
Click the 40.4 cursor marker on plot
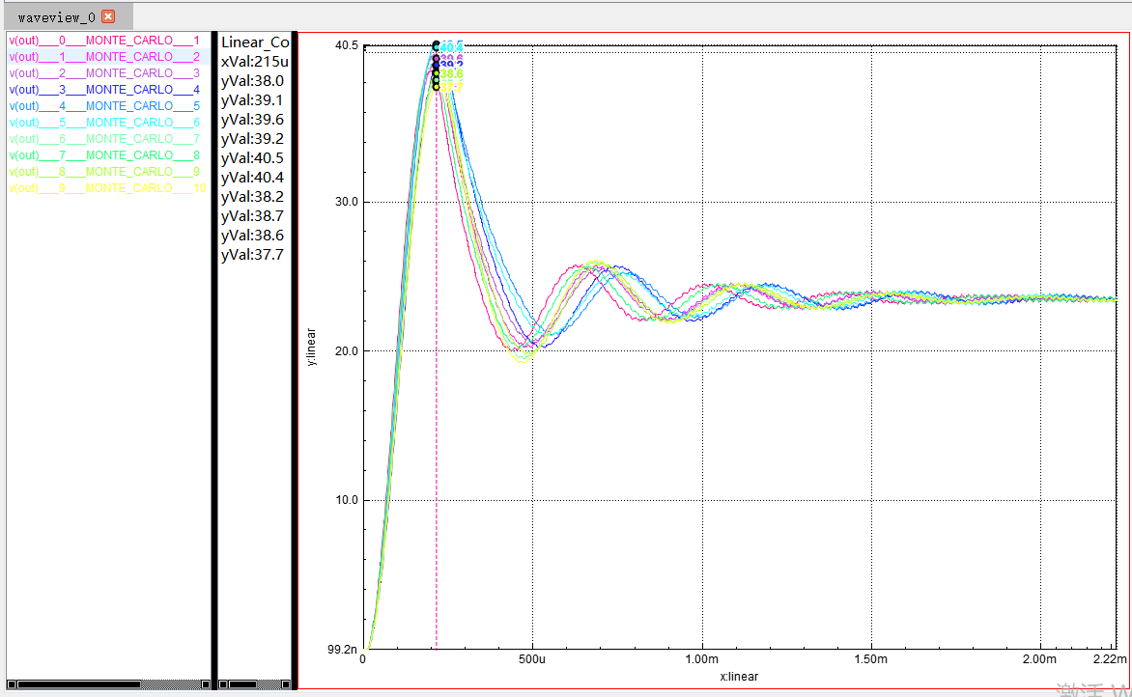point(451,47)
